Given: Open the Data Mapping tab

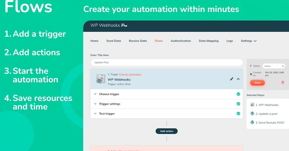Looking at the screenshot, I should 208,41.
